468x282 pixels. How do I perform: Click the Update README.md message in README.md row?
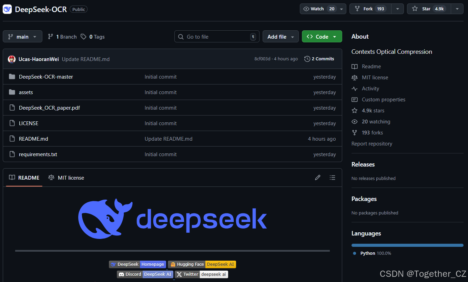coord(169,139)
